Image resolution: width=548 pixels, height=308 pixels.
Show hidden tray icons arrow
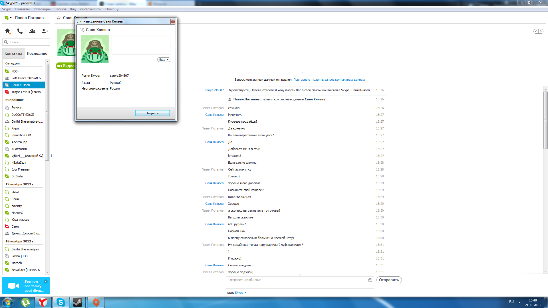point(519,302)
